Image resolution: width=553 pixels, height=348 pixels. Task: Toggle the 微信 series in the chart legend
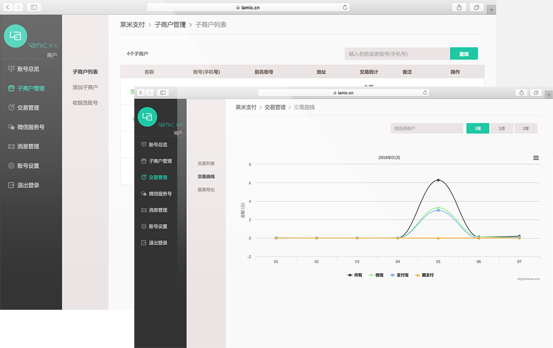coord(376,275)
